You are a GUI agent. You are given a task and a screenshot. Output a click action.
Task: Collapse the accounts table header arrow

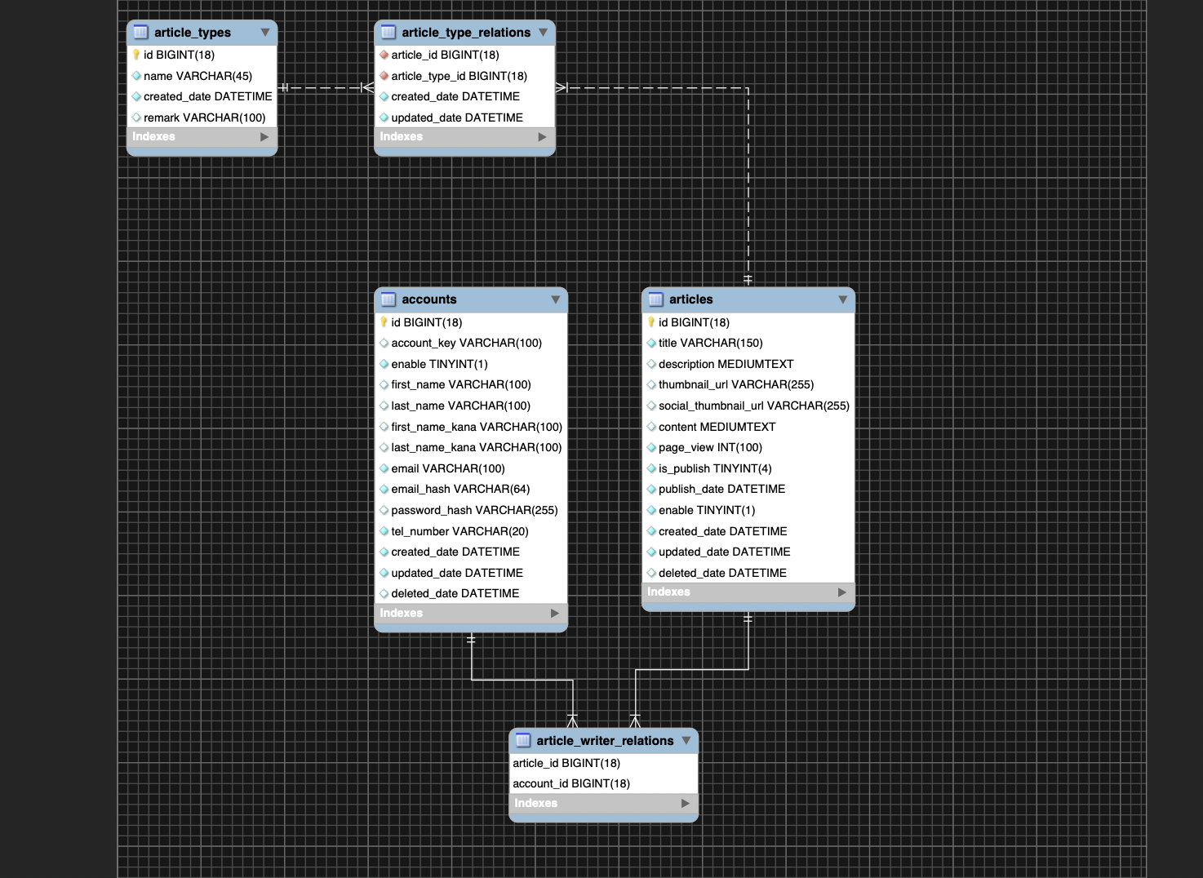556,299
